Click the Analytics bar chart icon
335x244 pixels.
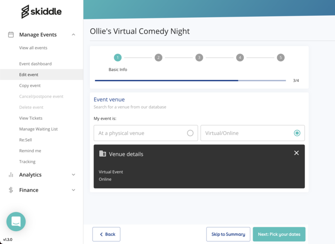11,175
